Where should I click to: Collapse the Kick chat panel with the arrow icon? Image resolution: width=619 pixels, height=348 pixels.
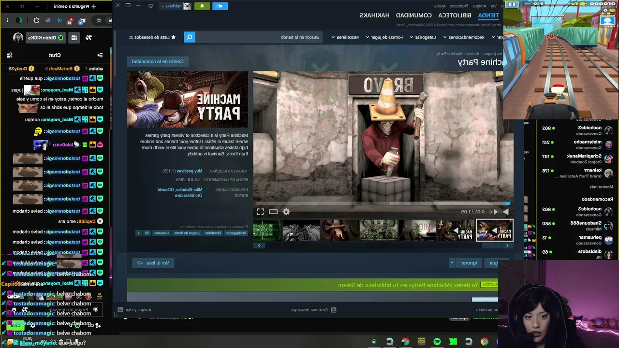click(100, 55)
